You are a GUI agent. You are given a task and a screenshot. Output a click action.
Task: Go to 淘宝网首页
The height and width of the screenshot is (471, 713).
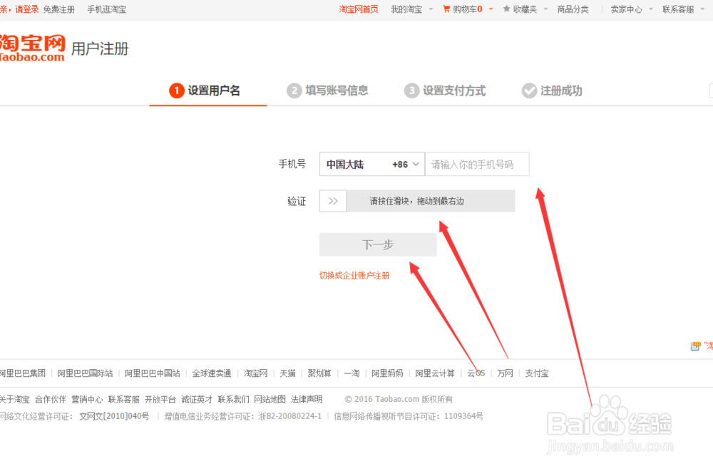[x=359, y=9]
